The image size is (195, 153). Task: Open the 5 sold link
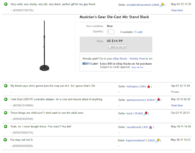[139, 32]
